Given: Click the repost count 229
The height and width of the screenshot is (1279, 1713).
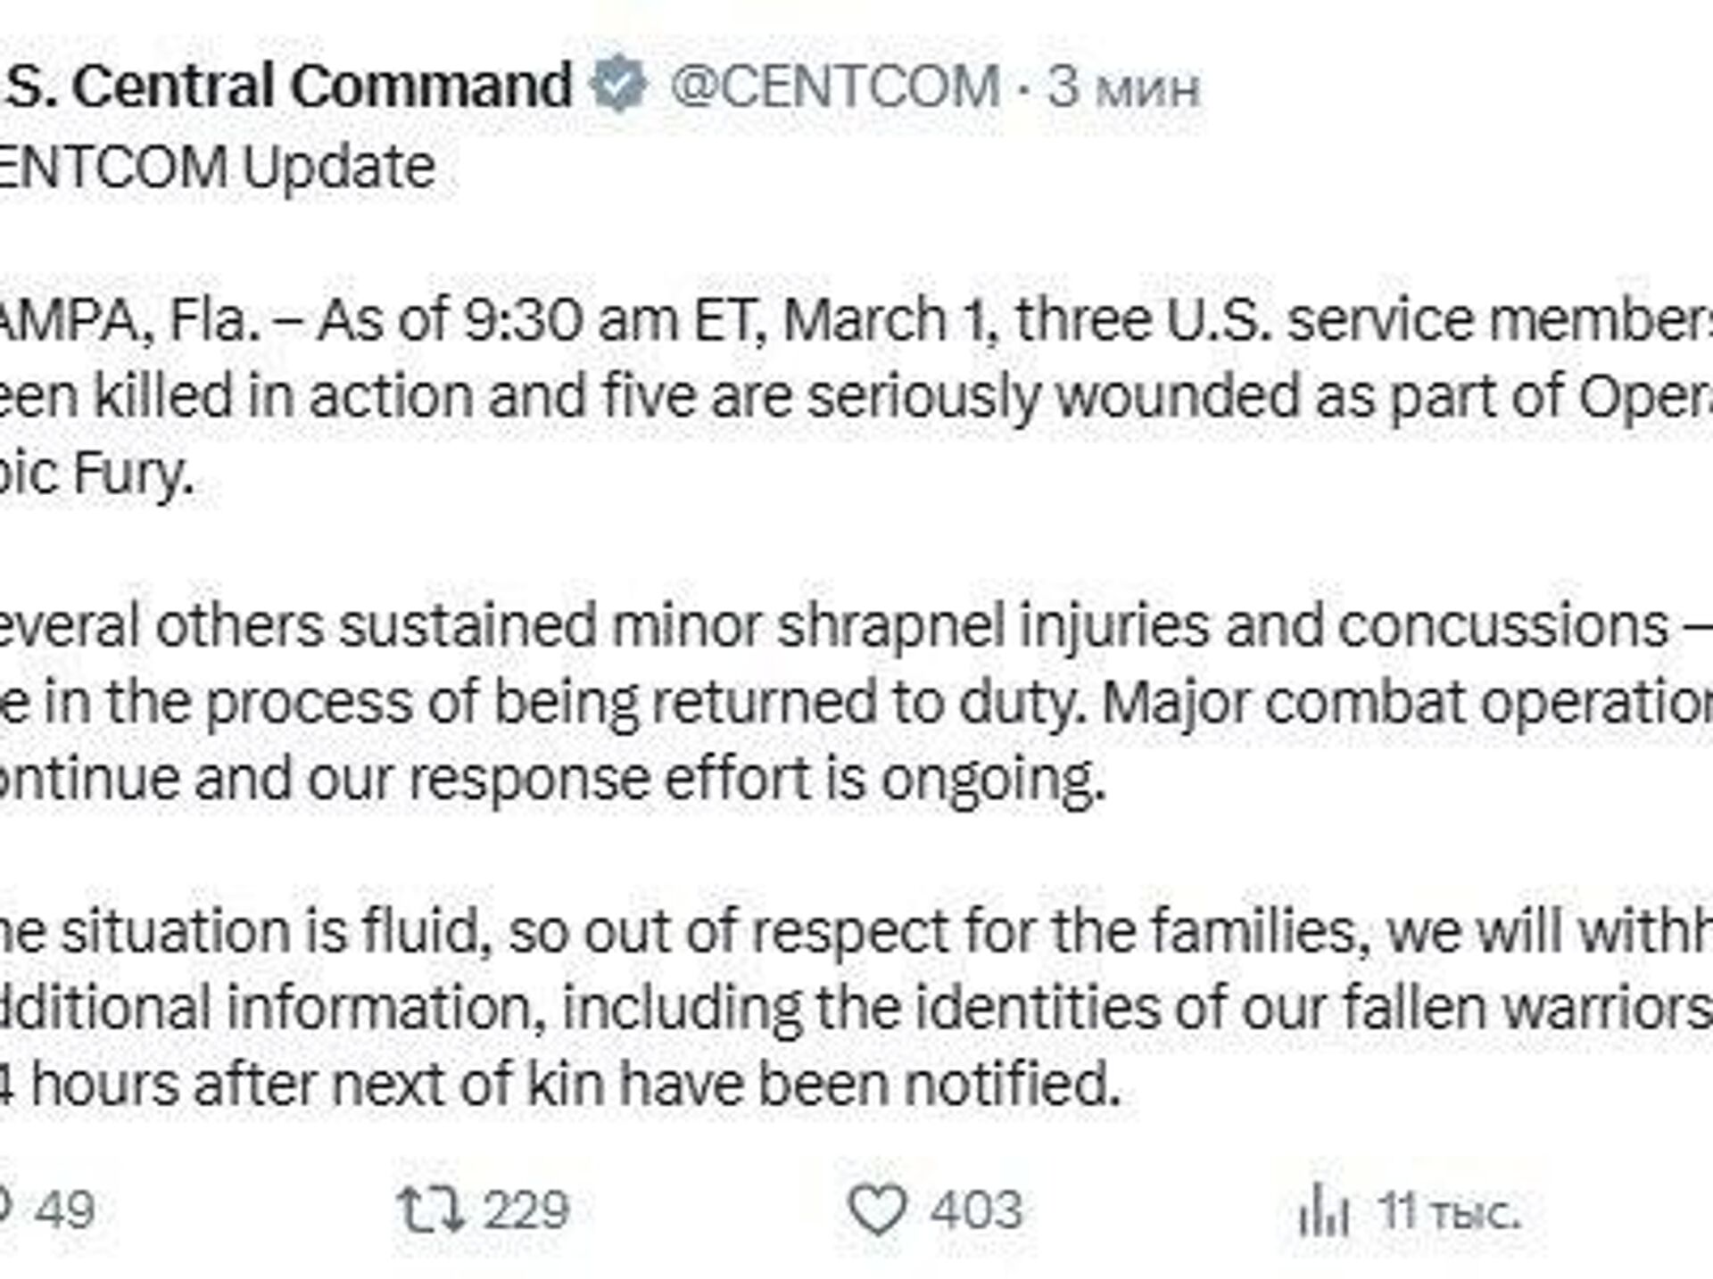Looking at the screenshot, I should coord(525,1210).
